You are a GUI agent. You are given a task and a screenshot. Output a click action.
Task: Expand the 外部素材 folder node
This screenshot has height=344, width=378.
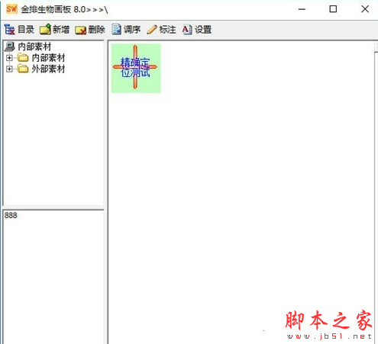click(x=9, y=69)
